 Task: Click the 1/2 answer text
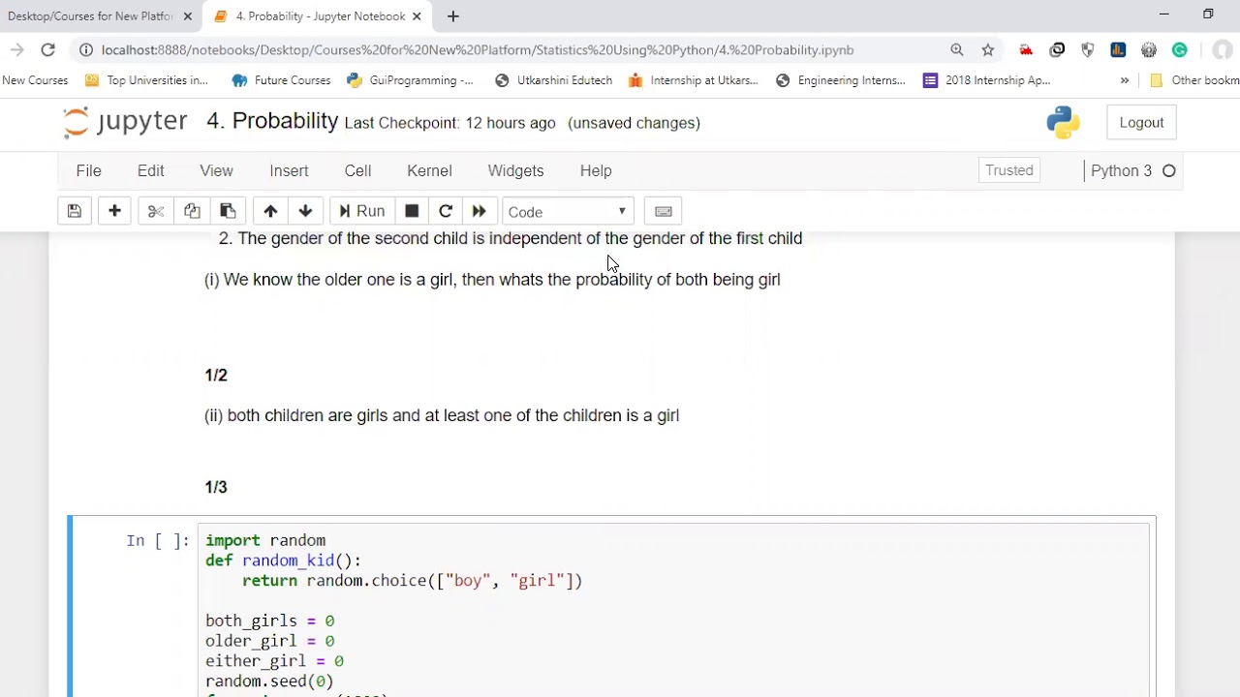click(216, 375)
